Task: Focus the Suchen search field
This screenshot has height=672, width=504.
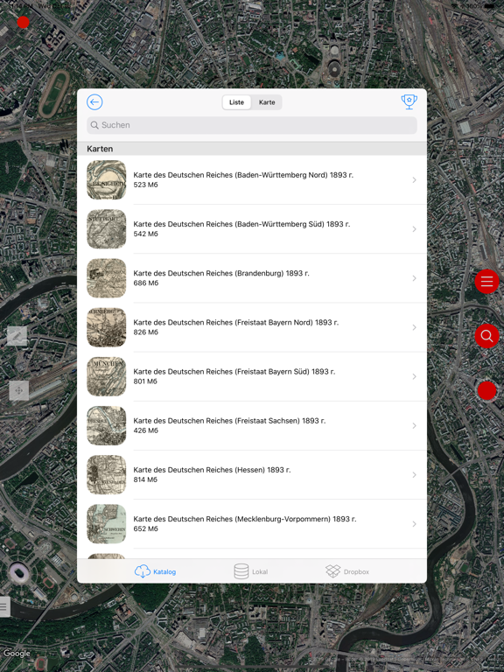Action: click(x=252, y=125)
